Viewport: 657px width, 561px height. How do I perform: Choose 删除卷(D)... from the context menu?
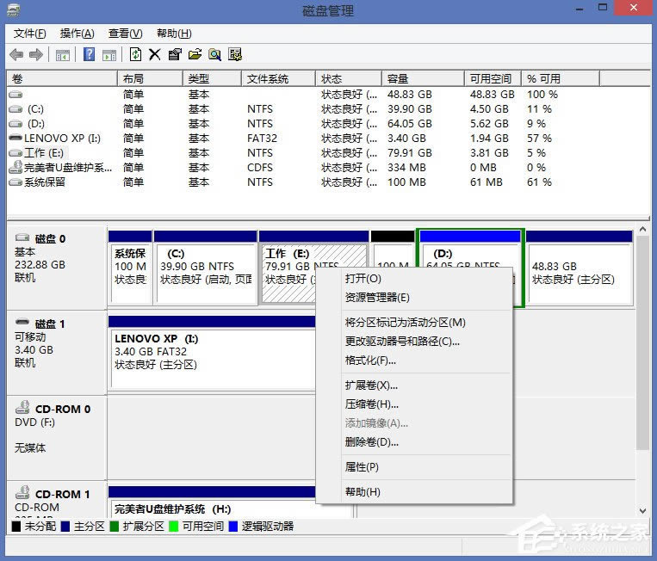(x=371, y=442)
